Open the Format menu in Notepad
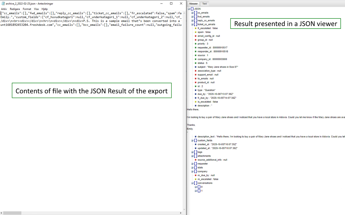The width and height of the screenshot is (345, 215). click(x=27, y=9)
